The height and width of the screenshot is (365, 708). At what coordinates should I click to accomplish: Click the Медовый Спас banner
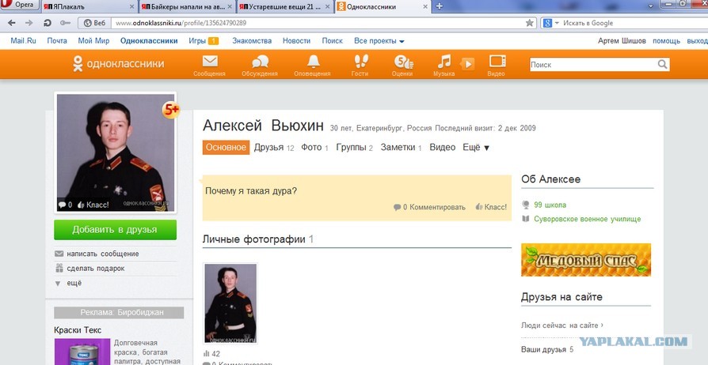pos(586,260)
